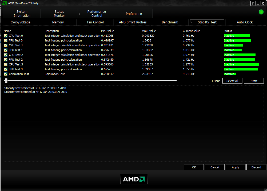Click the 1.556 Hz current value
This screenshot has width=267, height=191.
click(189, 69)
